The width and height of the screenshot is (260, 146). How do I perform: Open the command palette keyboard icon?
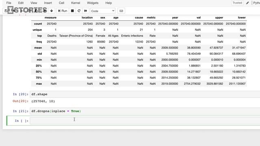[121, 11]
